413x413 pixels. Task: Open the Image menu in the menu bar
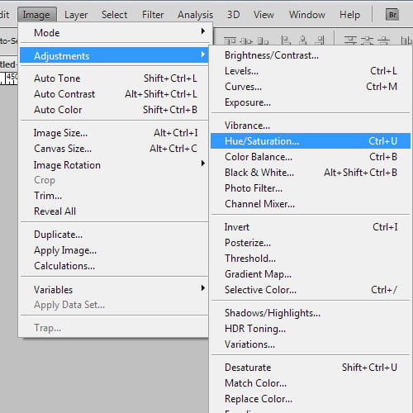pos(36,15)
